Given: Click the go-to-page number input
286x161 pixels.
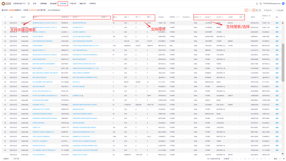Looking at the screenshot, I should click(x=280, y=159).
